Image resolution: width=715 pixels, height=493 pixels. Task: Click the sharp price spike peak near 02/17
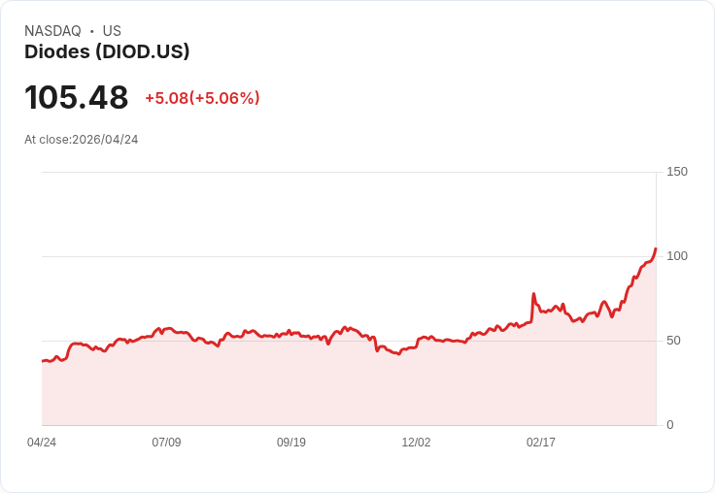tap(533, 294)
